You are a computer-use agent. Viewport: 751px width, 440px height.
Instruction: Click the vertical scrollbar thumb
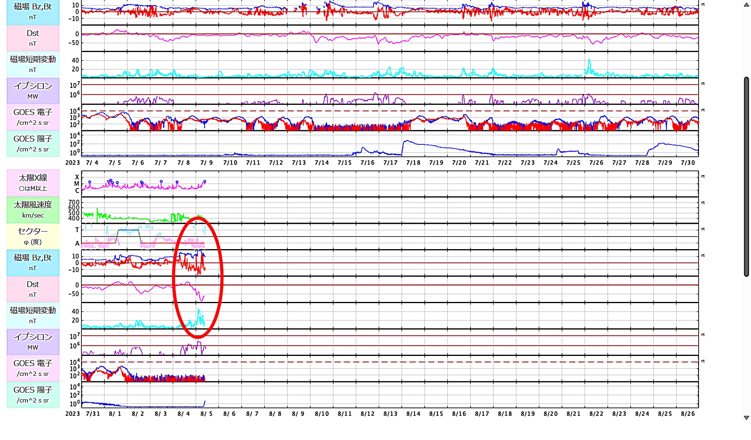[746, 176]
